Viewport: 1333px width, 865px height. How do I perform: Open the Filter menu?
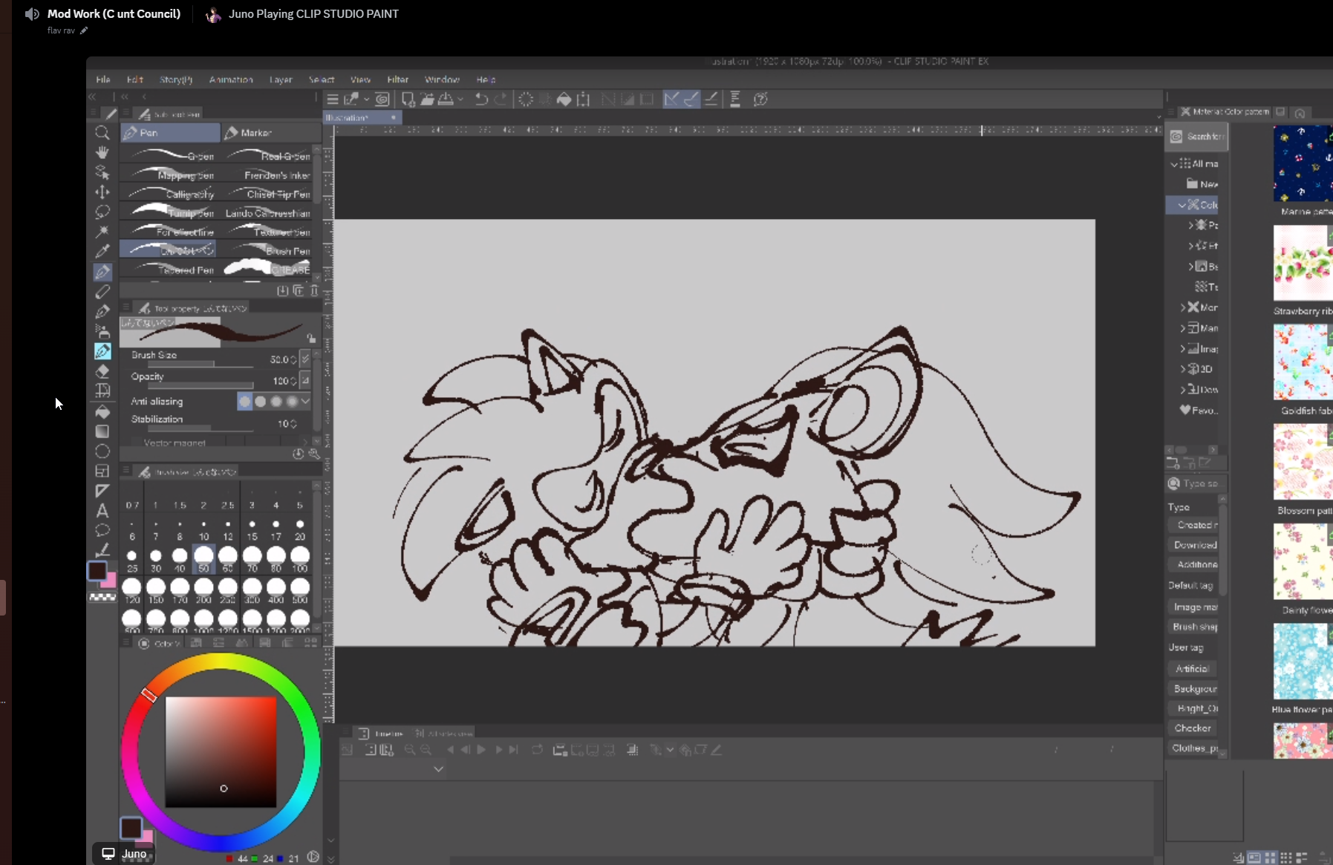[x=397, y=79]
